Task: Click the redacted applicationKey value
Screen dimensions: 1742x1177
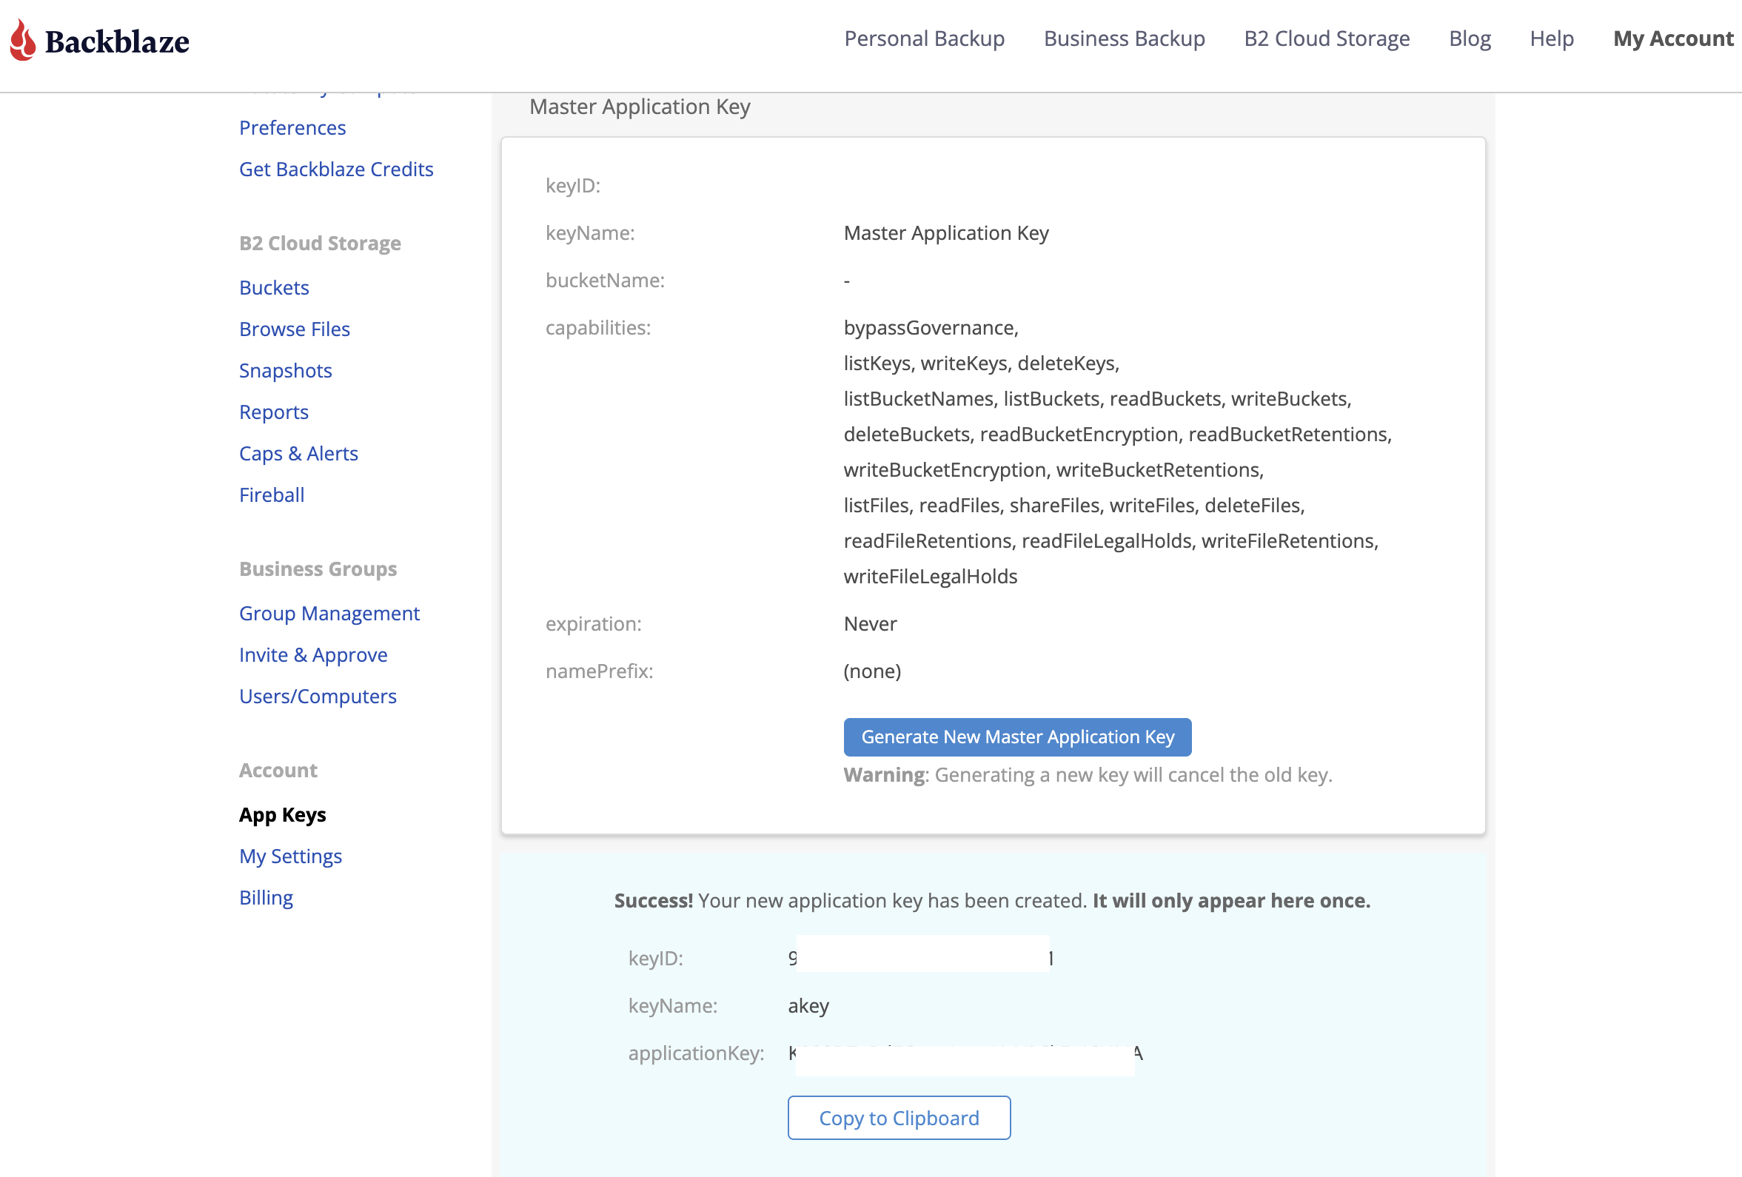Action: 965,1059
